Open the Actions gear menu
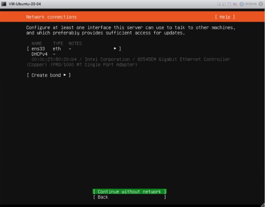 tap(248, 4)
